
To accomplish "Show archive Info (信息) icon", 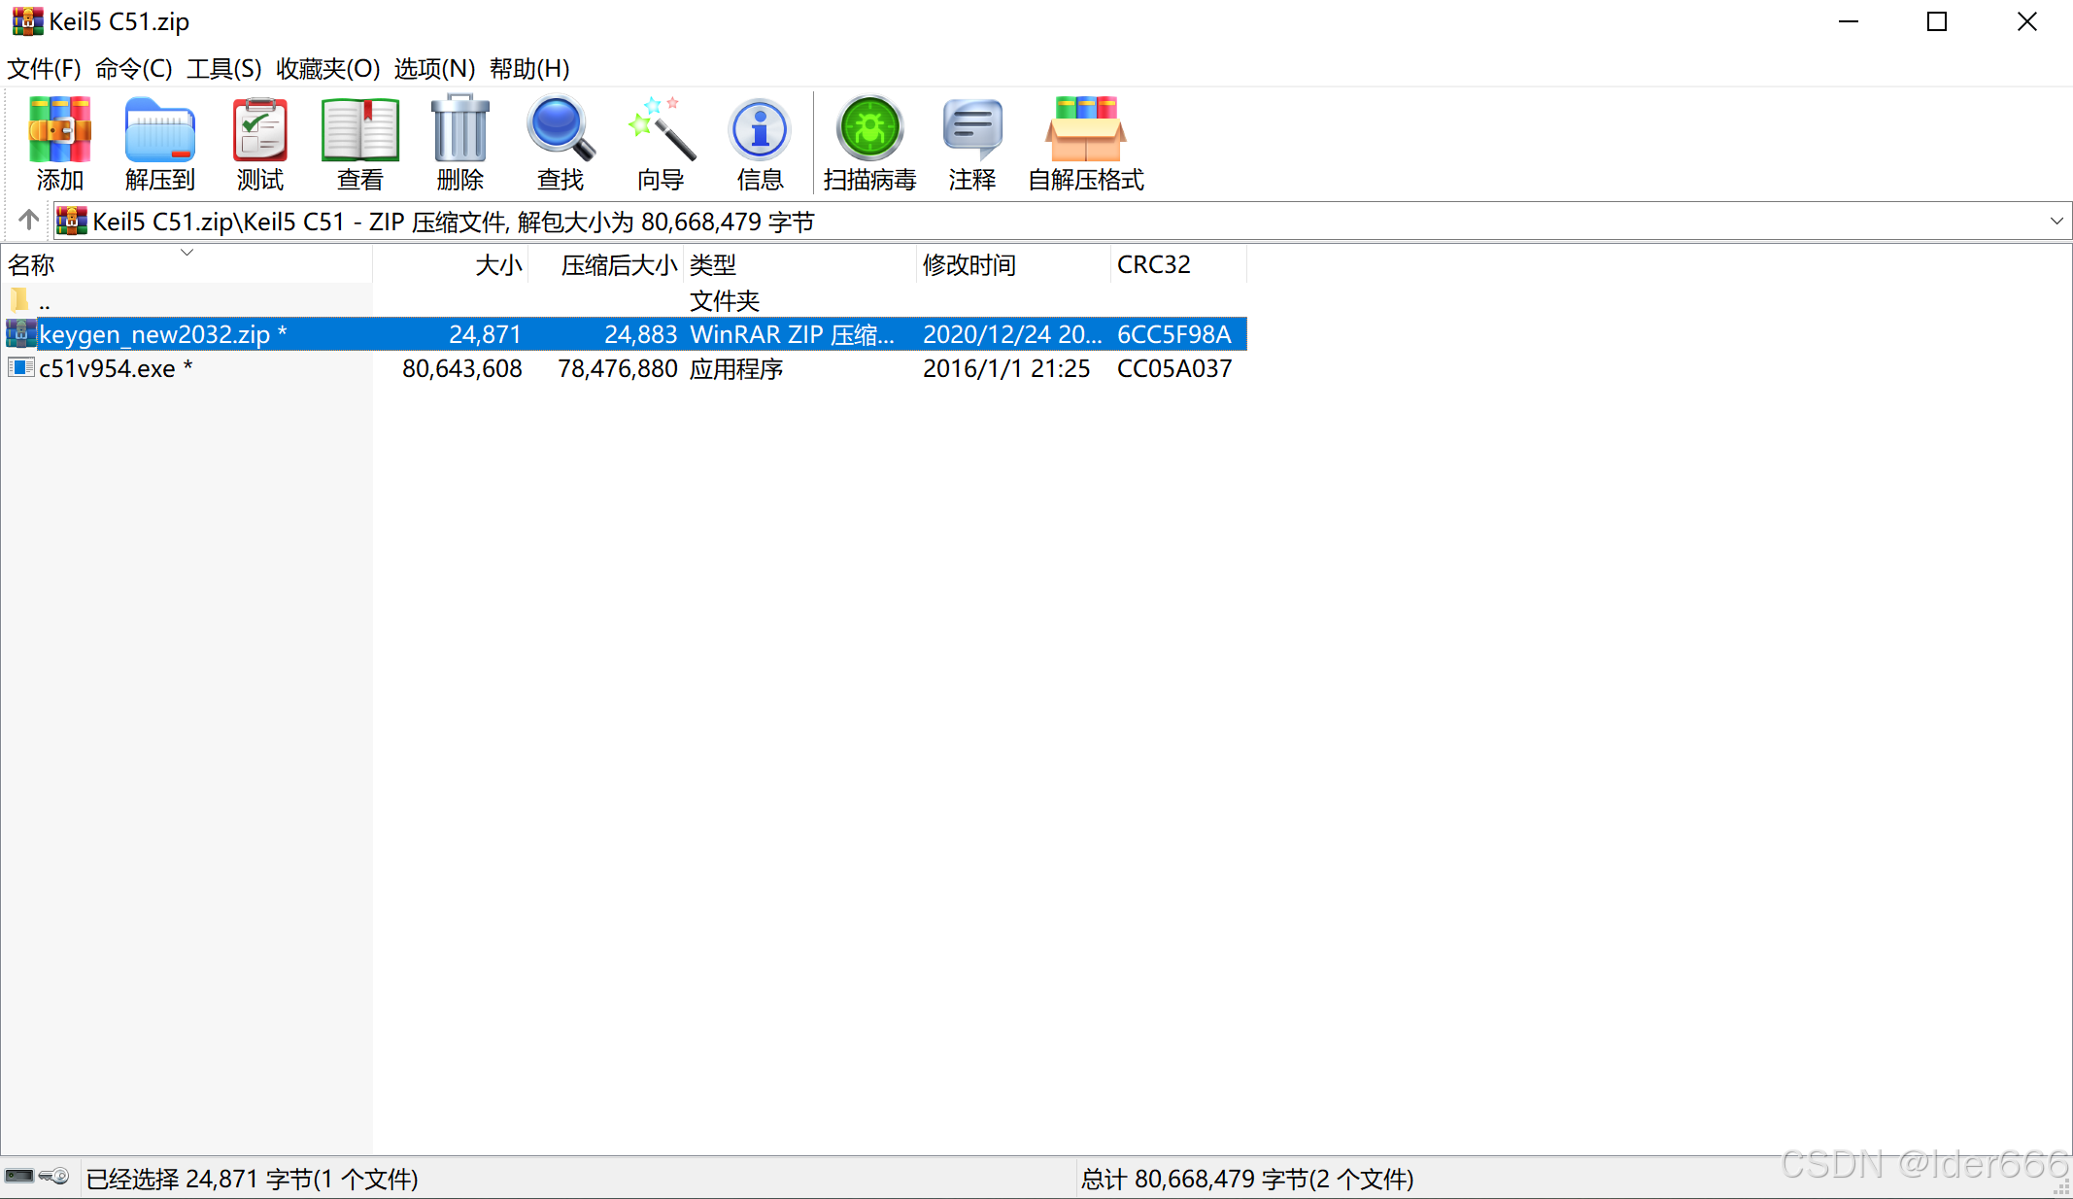I will tap(760, 142).
